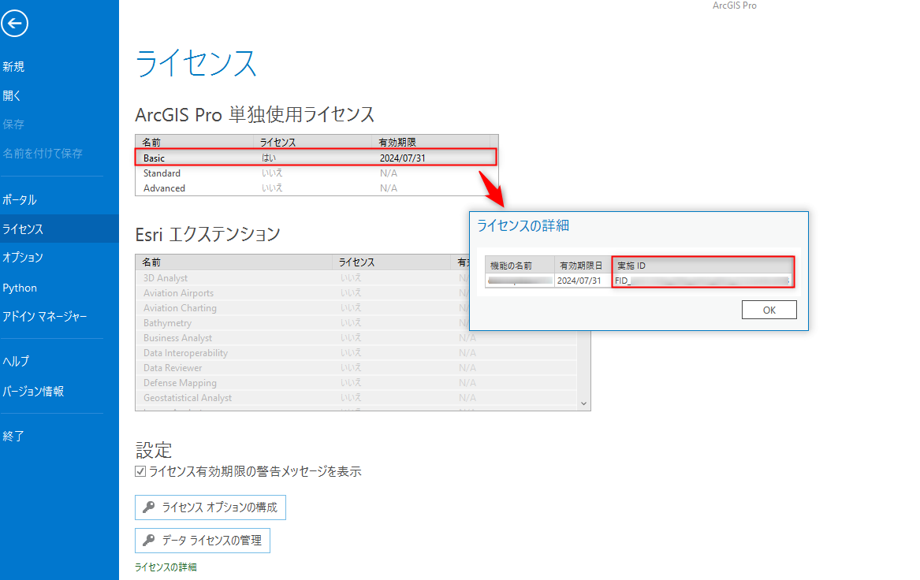Click key icon on ライセンス オプションの構成
The width and height of the screenshot is (920, 580).
[149, 507]
